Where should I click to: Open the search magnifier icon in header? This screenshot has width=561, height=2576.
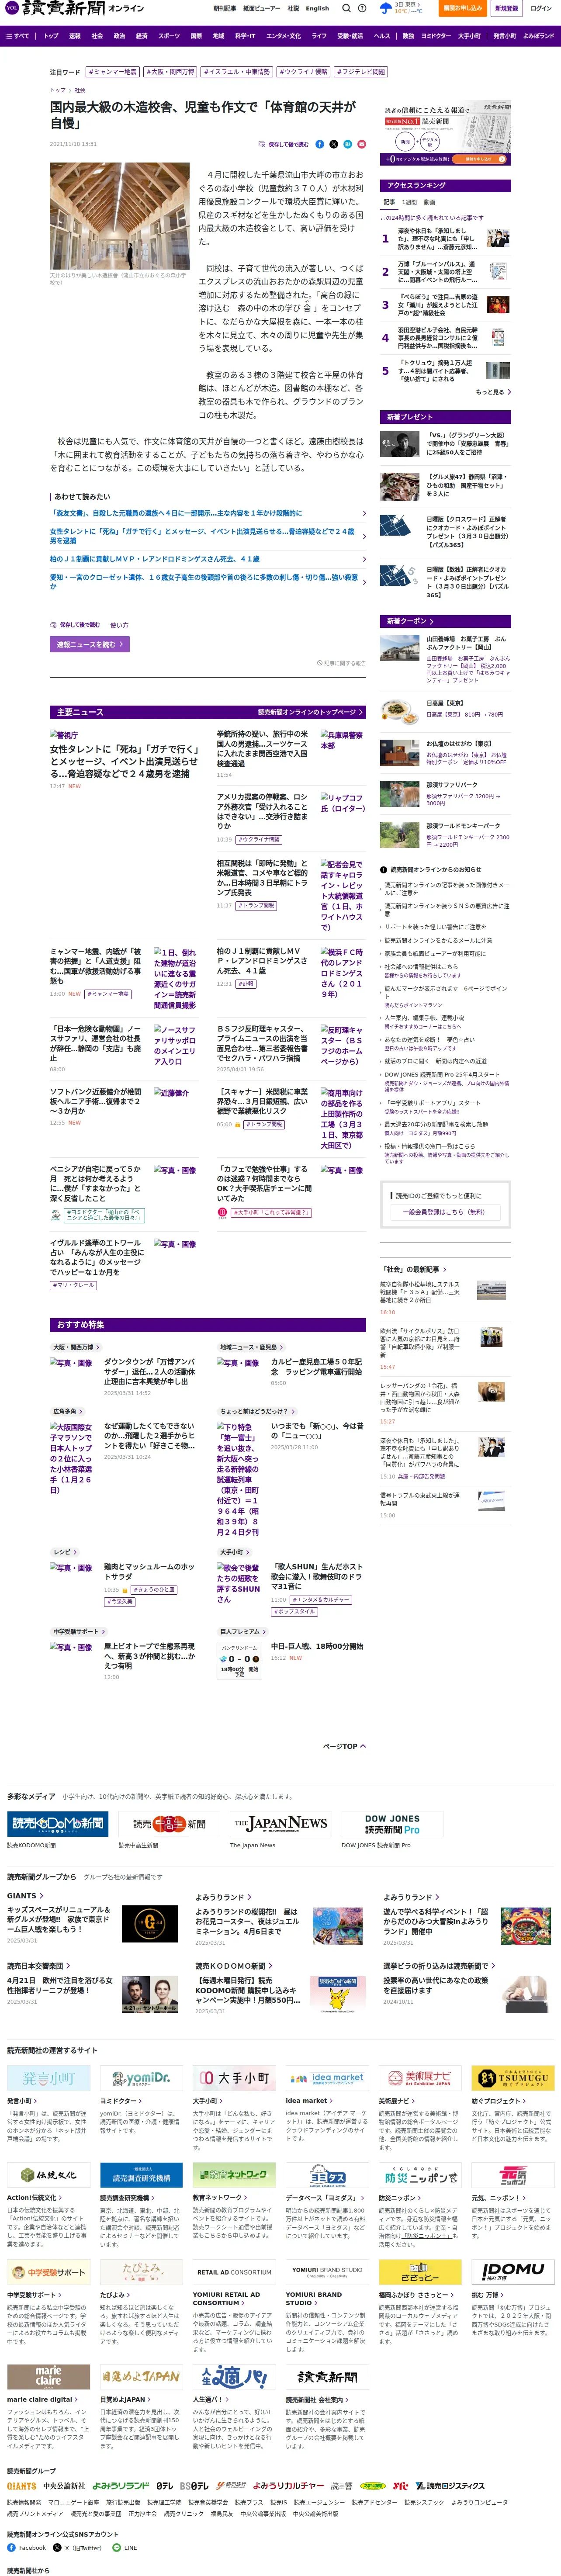click(x=346, y=8)
